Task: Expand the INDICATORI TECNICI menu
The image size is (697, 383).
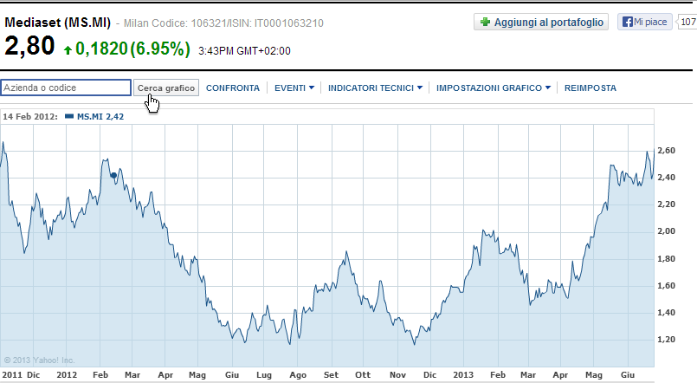Action: point(375,88)
